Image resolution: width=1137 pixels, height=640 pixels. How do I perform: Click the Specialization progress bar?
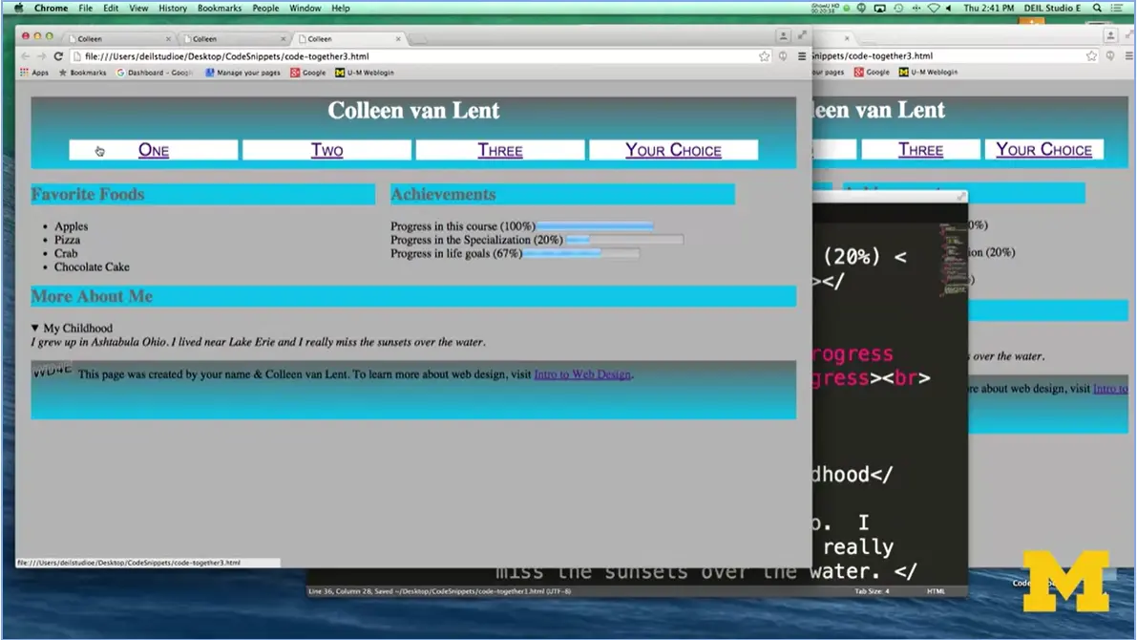click(624, 240)
